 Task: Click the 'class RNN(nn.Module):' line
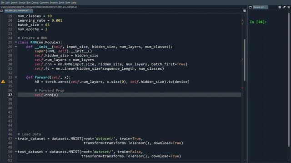click(40, 42)
